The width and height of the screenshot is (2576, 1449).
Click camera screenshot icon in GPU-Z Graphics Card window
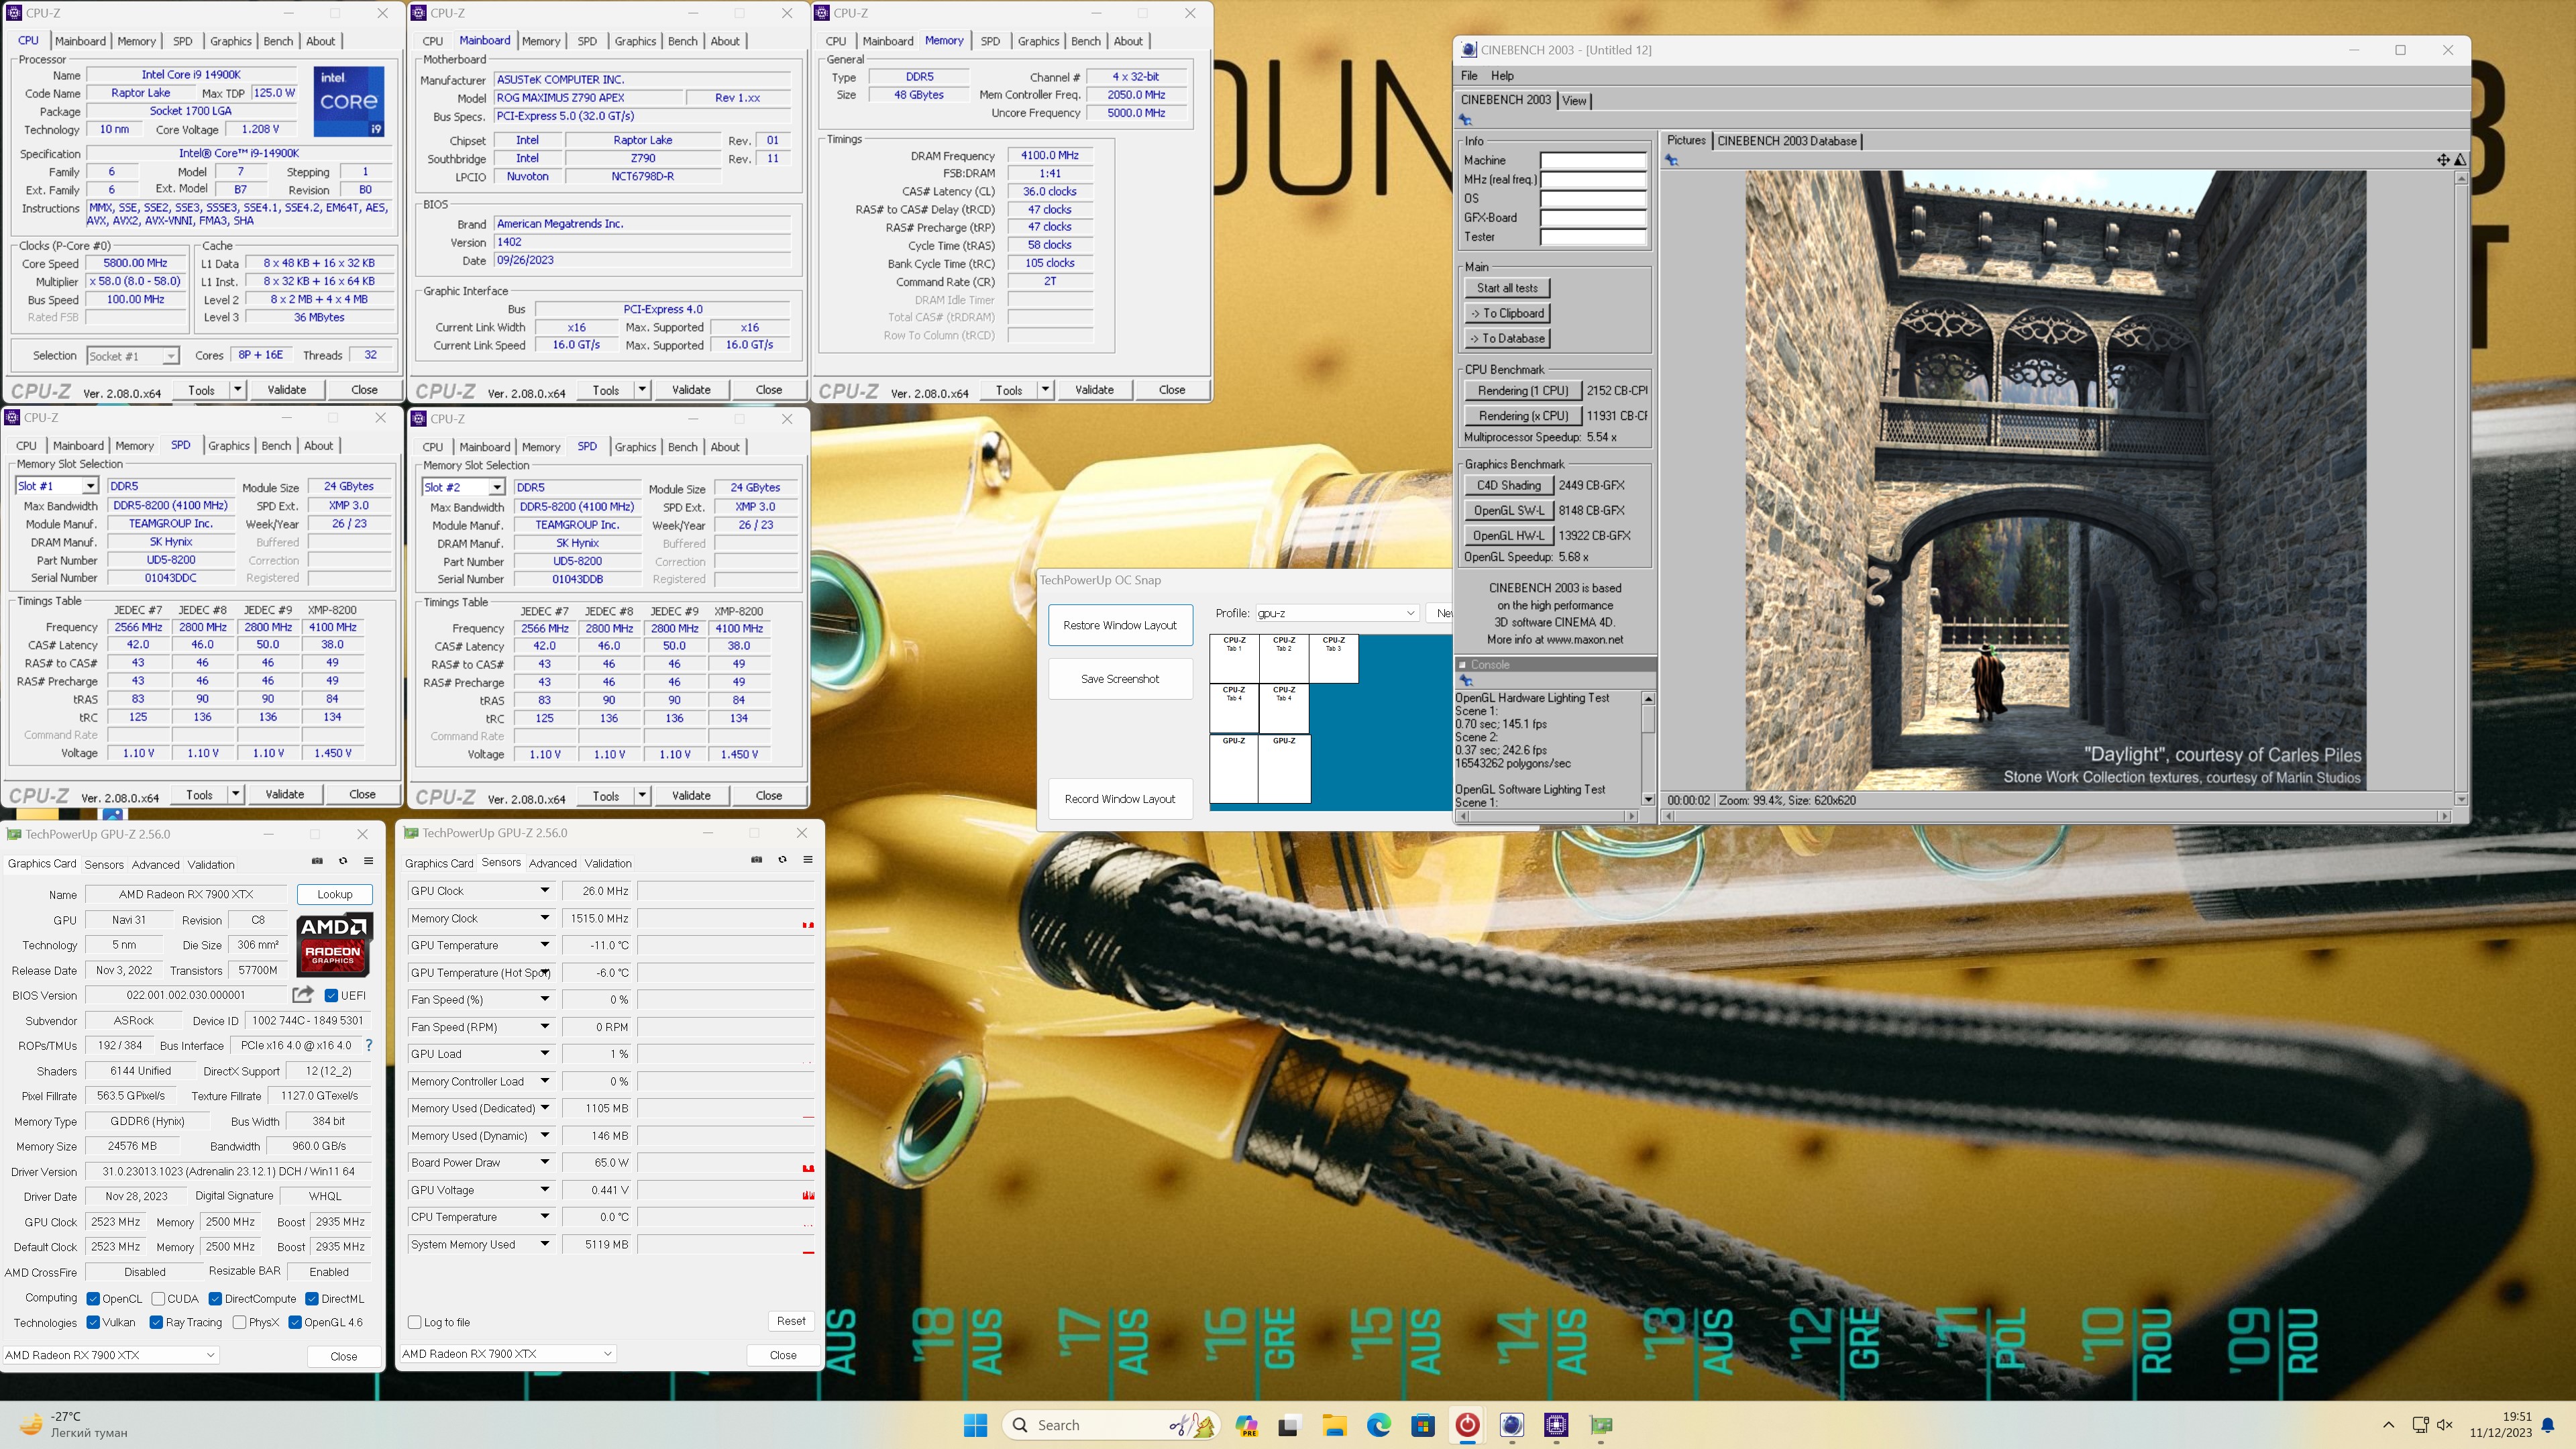click(x=317, y=861)
